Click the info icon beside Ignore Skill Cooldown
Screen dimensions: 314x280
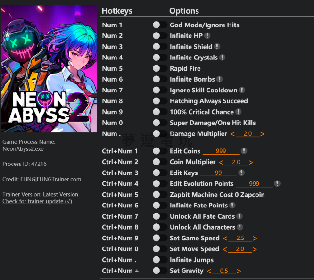click(x=242, y=90)
